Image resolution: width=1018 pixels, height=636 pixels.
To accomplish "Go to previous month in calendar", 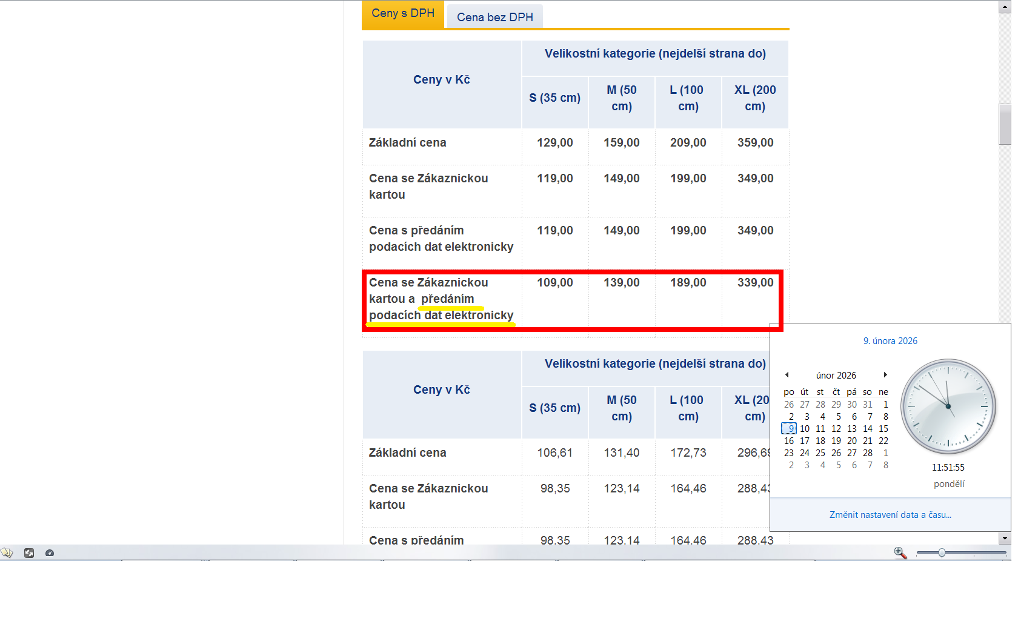I will point(787,375).
